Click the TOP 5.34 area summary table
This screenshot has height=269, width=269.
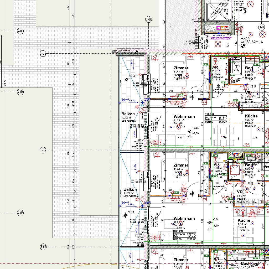(216, 118)
